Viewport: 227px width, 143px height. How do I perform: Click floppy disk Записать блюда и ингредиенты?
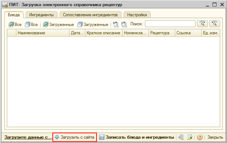coord(136,137)
